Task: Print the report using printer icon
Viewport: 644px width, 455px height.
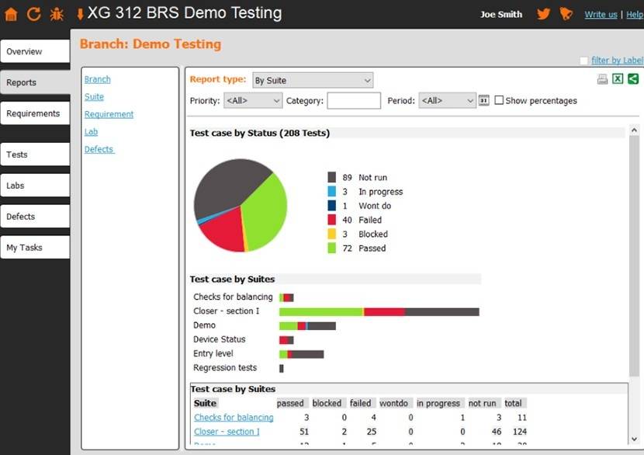Action: (602, 79)
